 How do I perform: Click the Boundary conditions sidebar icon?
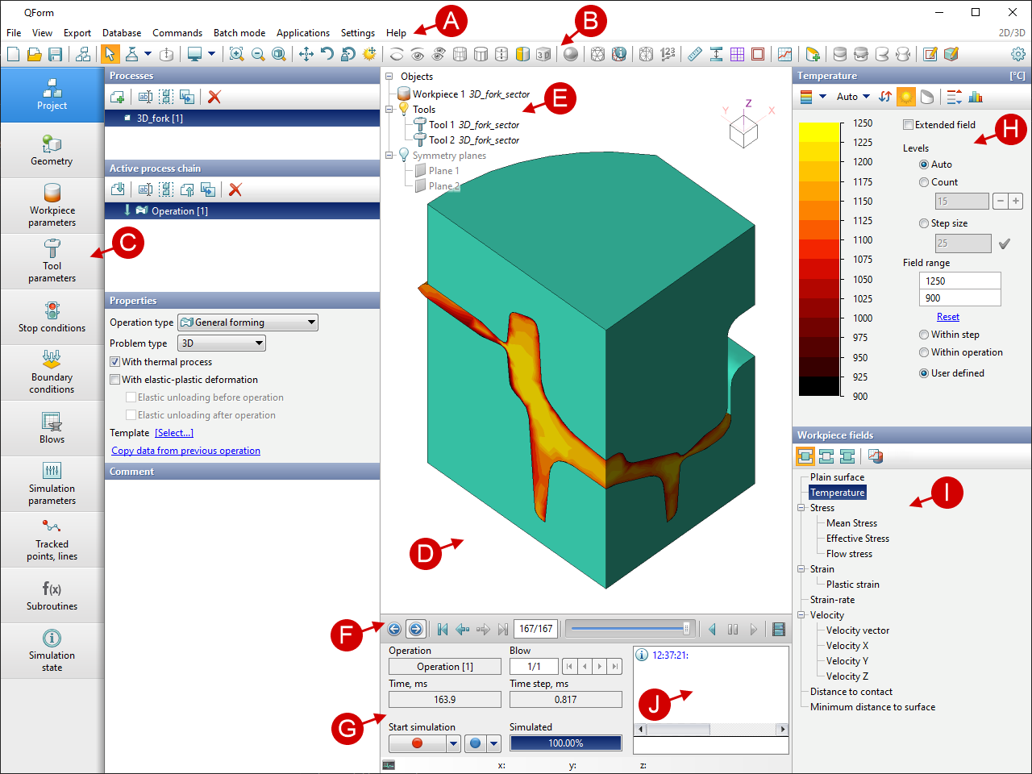(x=52, y=372)
